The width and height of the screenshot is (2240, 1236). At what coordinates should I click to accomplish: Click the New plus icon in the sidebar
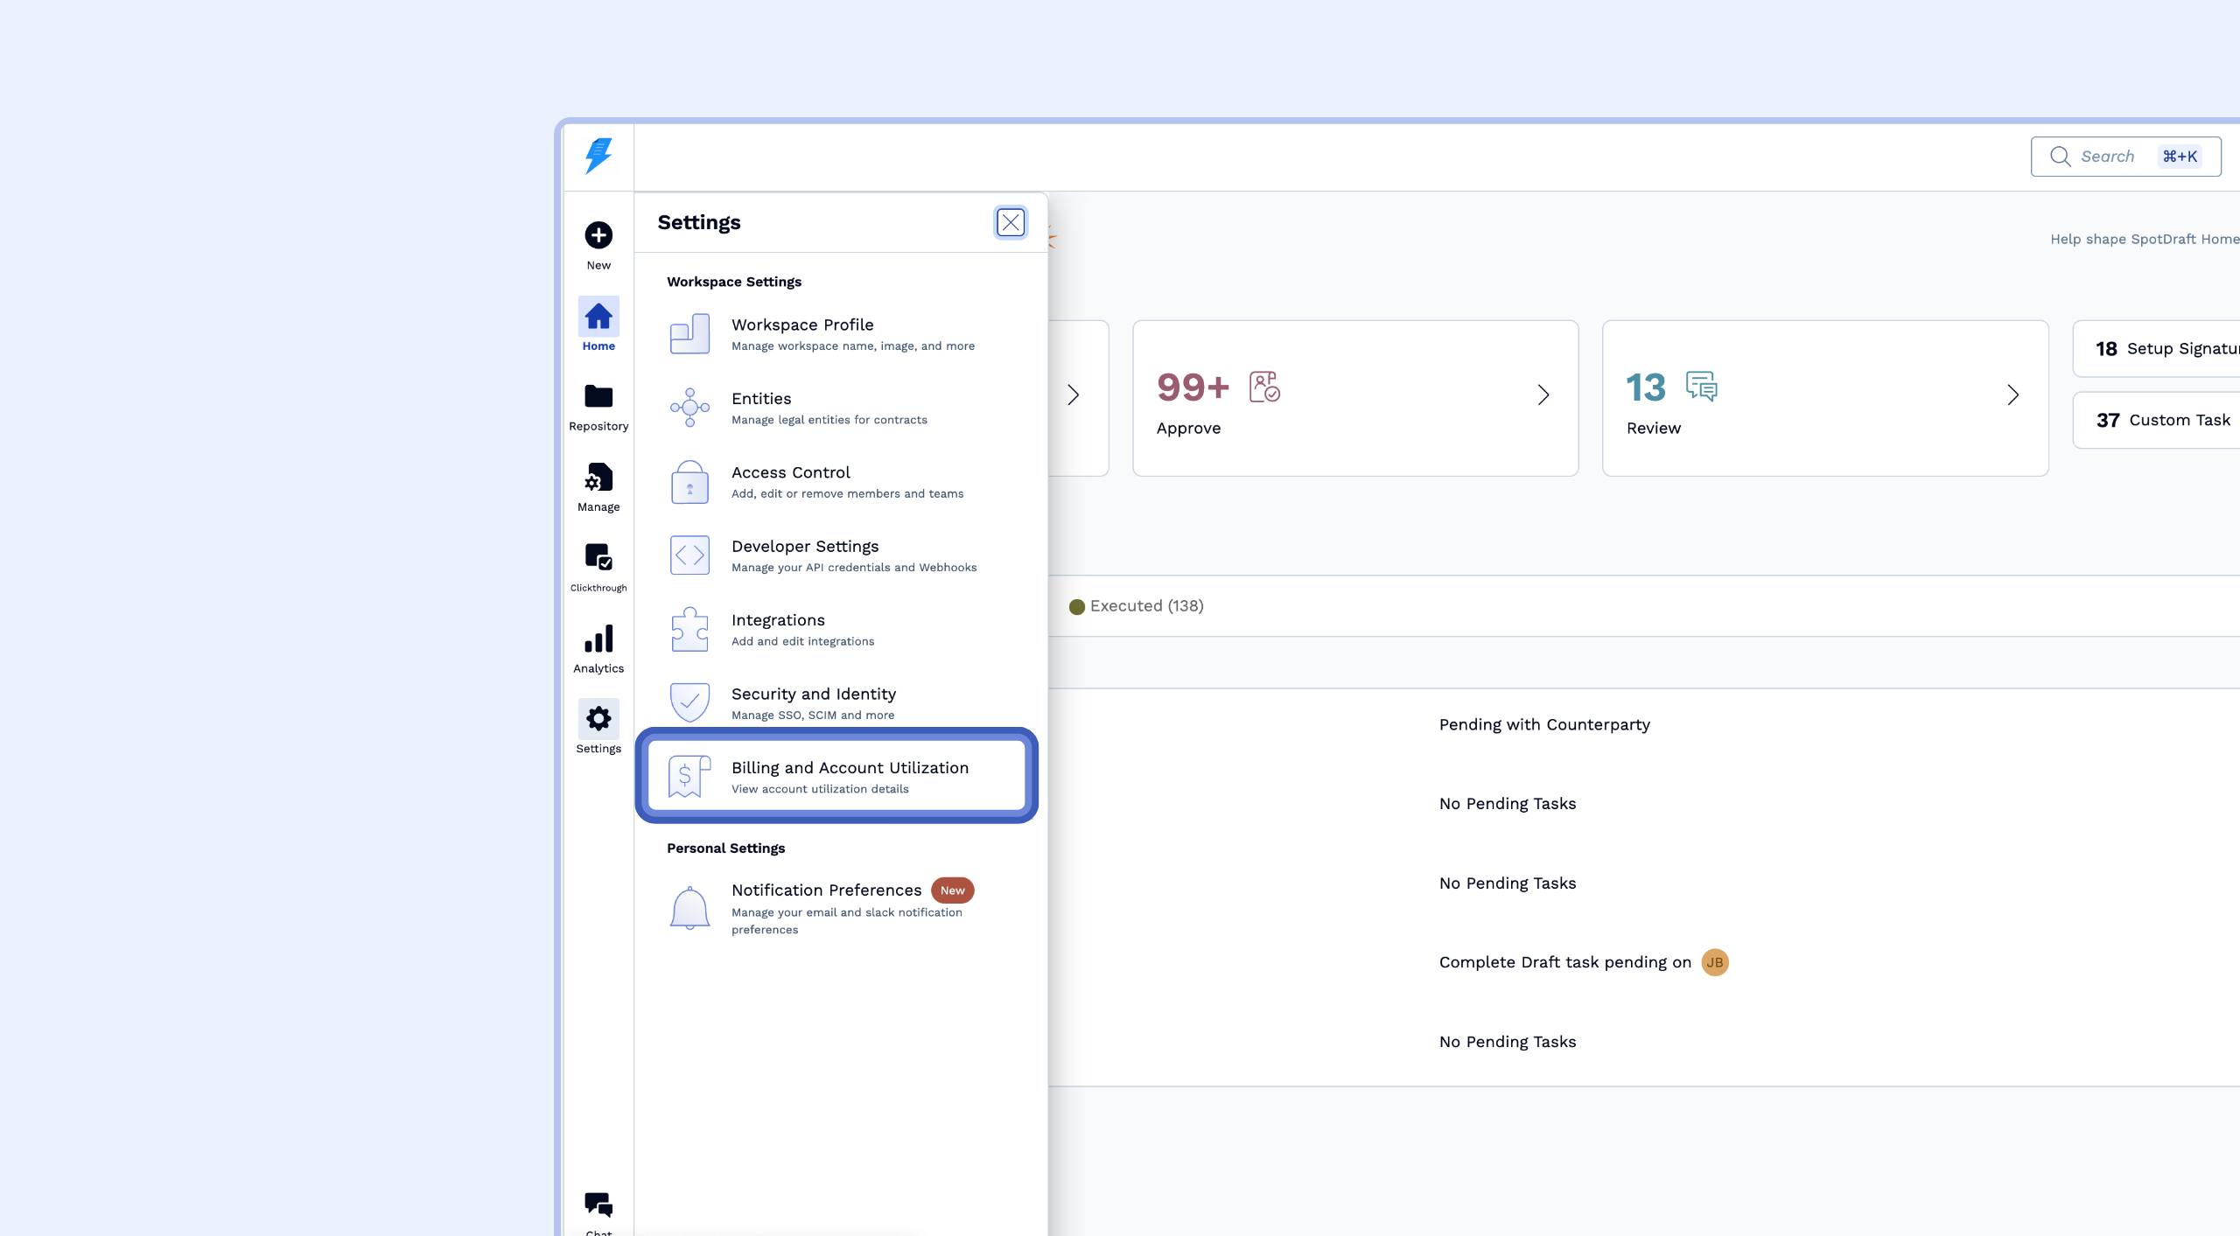pyautogui.click(x=598, y=235)
